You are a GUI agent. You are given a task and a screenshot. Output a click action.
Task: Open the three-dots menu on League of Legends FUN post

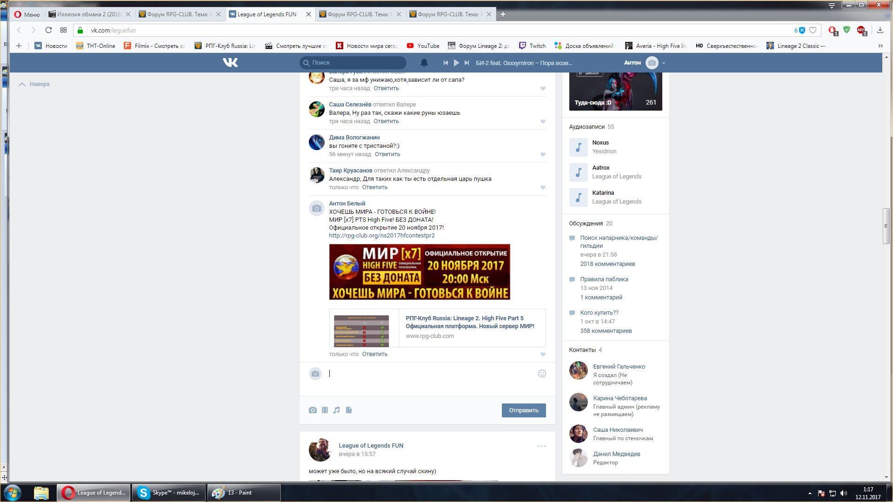[x=542, y=446]
